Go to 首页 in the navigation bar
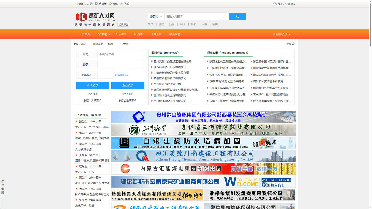 [86, 34]
